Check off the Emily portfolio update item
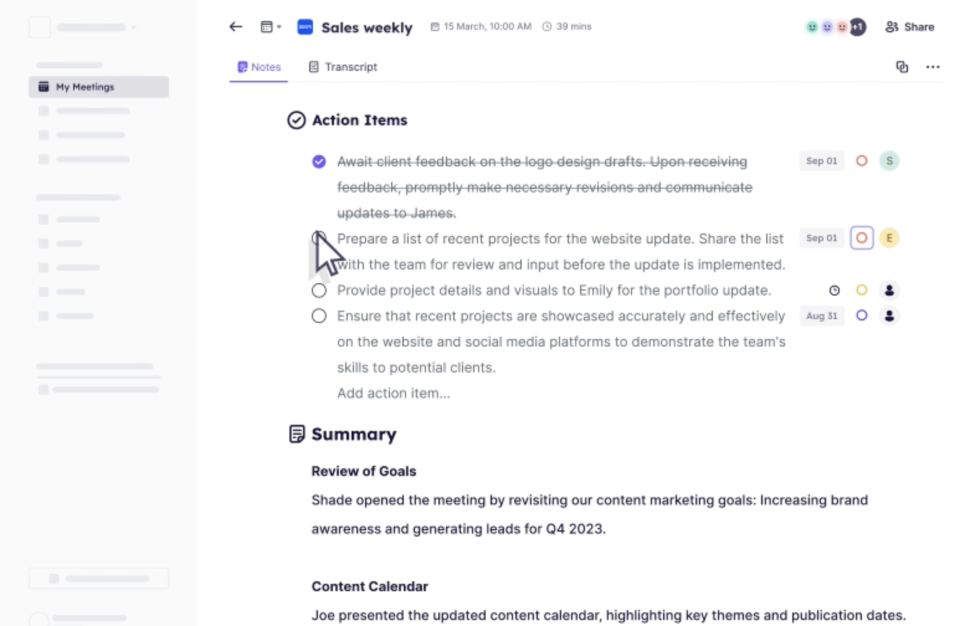965x626 pixels. coord(319,291)
